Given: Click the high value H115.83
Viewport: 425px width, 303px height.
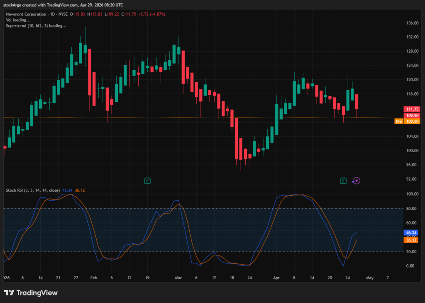Looking at the screenshot, I should (x=95, y=14).
